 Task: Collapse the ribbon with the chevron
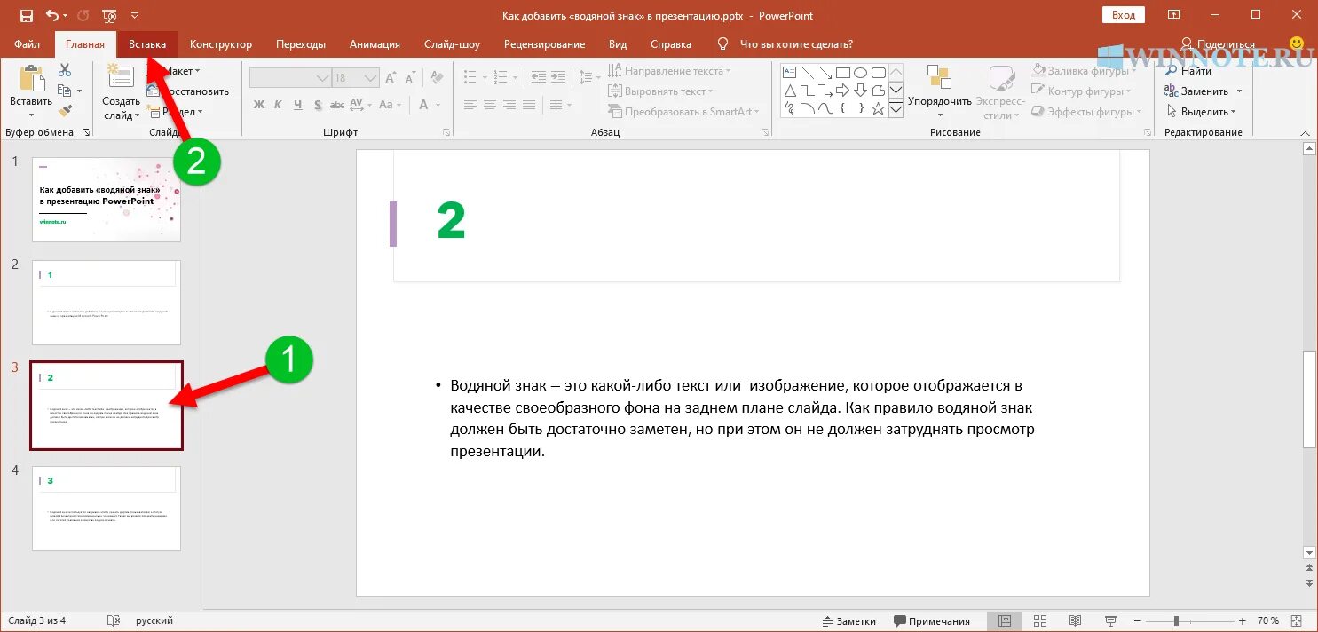pos(1305,132)
